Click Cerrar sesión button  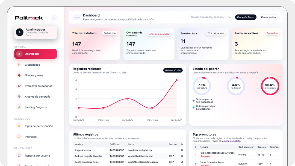[268, 17]
